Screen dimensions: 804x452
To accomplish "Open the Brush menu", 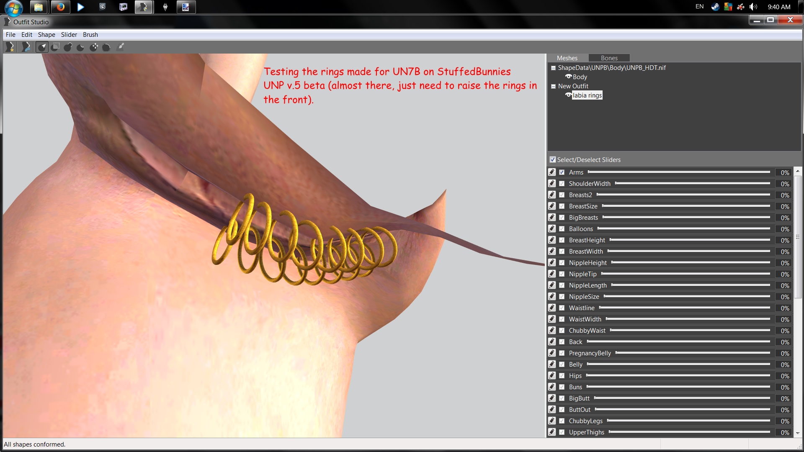I will [x=90, y=35].
